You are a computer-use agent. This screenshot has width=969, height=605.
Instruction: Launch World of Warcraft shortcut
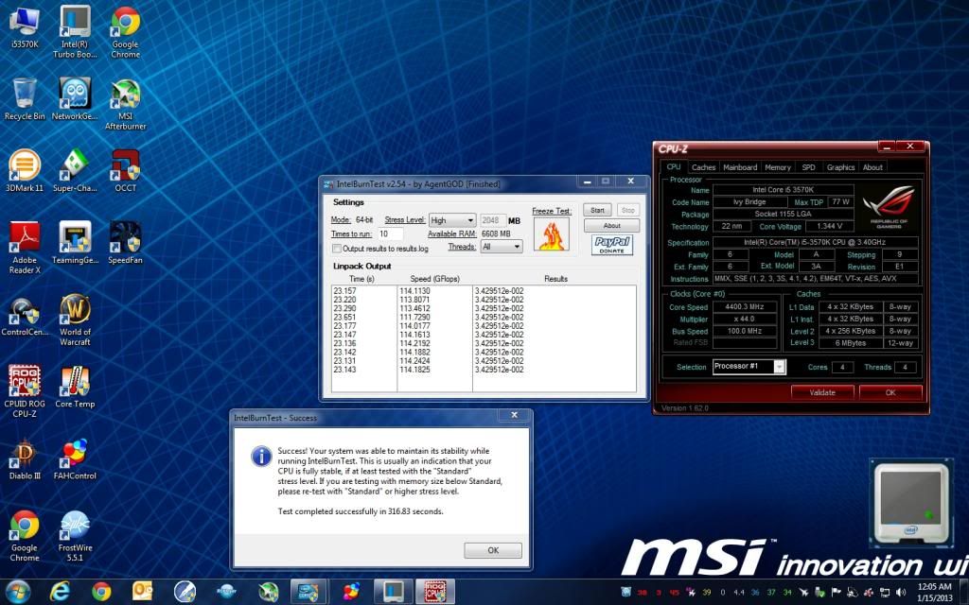click(x=75, y=320)
